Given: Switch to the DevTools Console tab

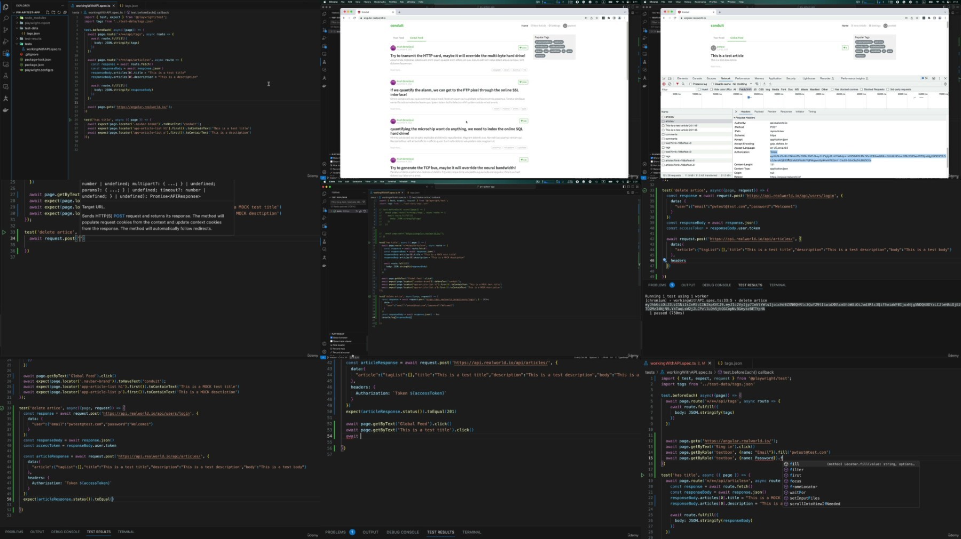Looking at the screenshot, I should pos(697,78).
